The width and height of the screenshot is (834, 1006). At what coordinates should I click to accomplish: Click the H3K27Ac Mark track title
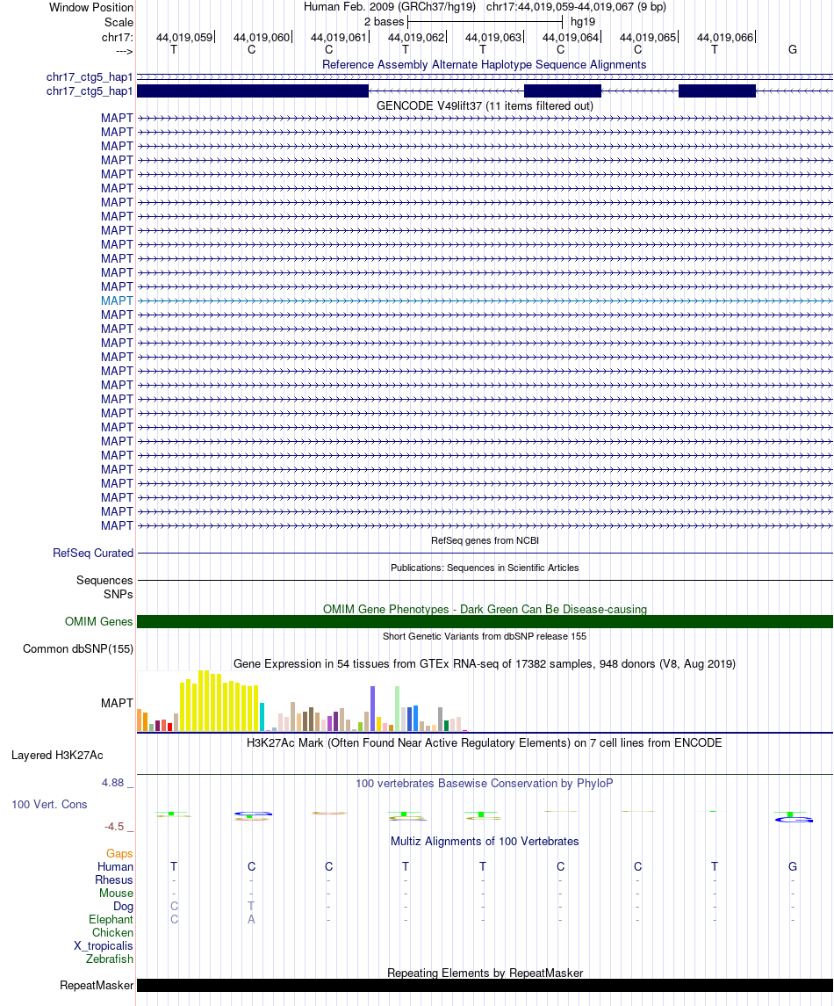[x=485, y=743]
